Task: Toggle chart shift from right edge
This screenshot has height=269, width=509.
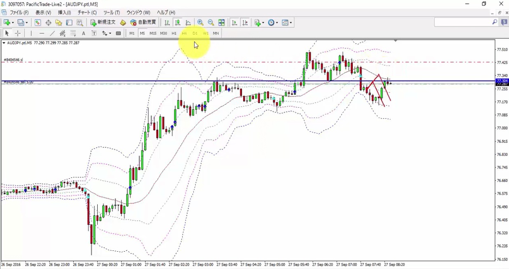Action: click(245, 22)
